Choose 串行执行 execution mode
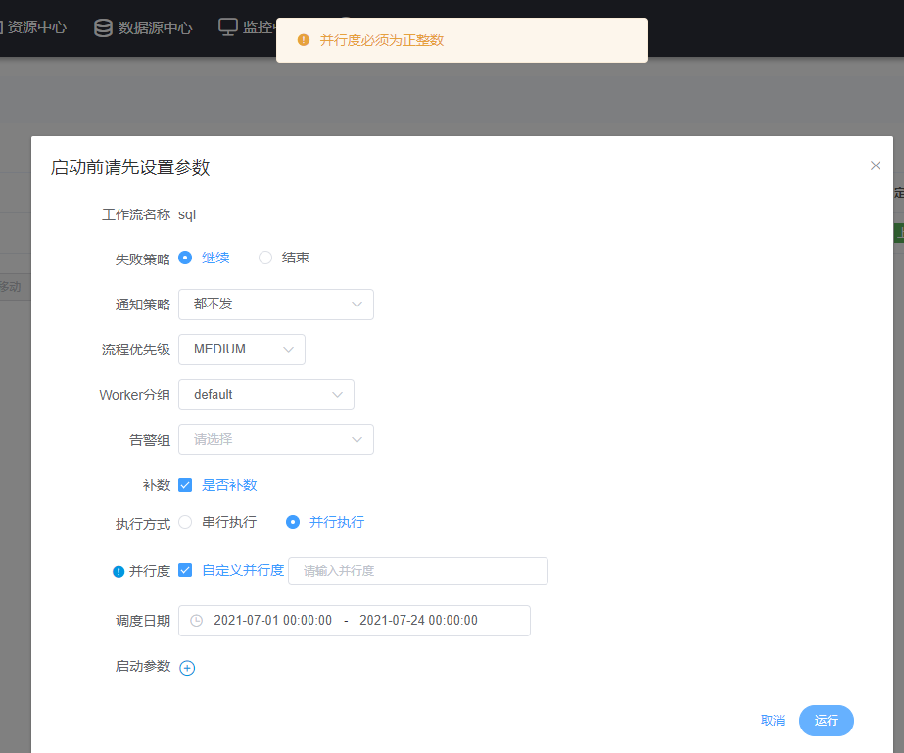This screenshot has width=904, height=753. (x=185, y=522)
